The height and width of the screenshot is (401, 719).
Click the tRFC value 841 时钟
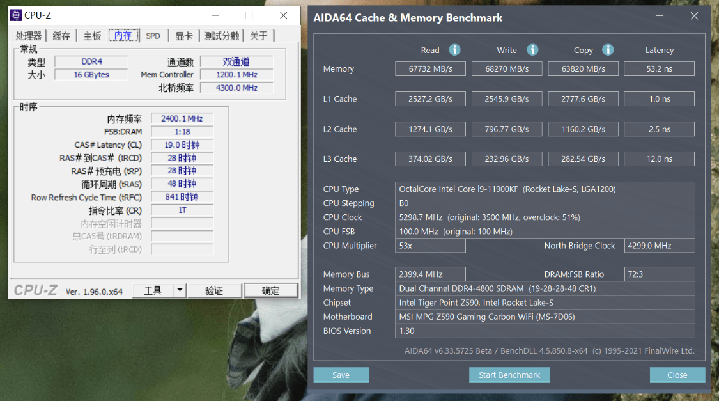point(182,197)
